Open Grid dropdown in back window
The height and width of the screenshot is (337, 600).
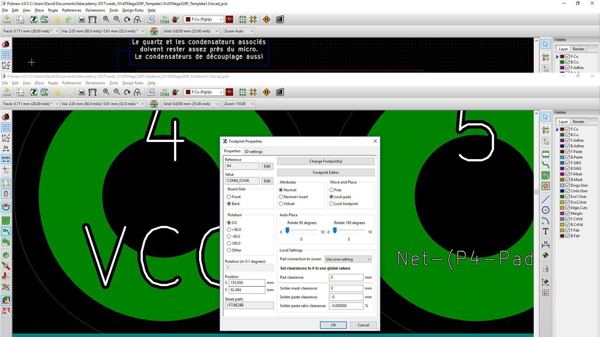pos(191,31)
